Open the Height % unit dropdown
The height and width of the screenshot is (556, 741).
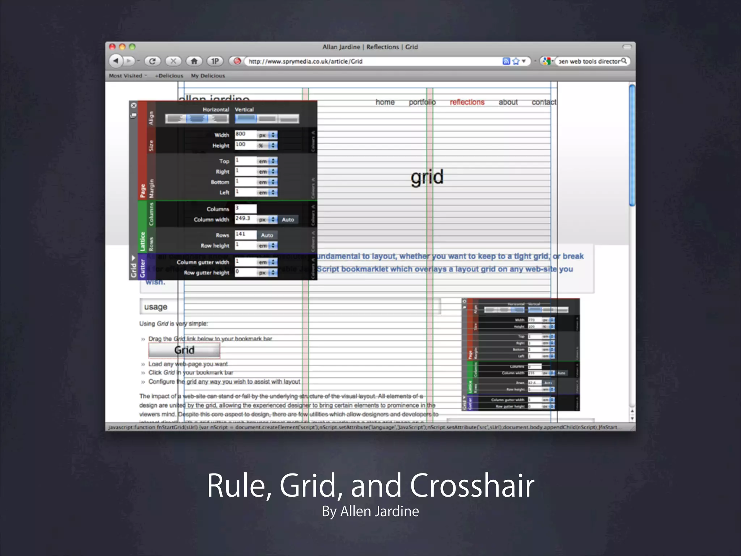pyautogui.click(x=267, y=146)
